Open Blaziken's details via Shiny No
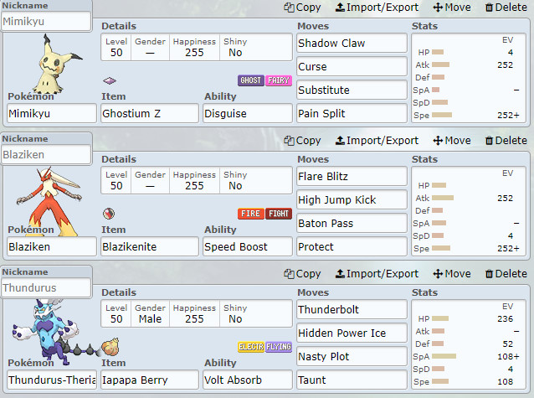The image size is (534, 398). coord(235,180)
